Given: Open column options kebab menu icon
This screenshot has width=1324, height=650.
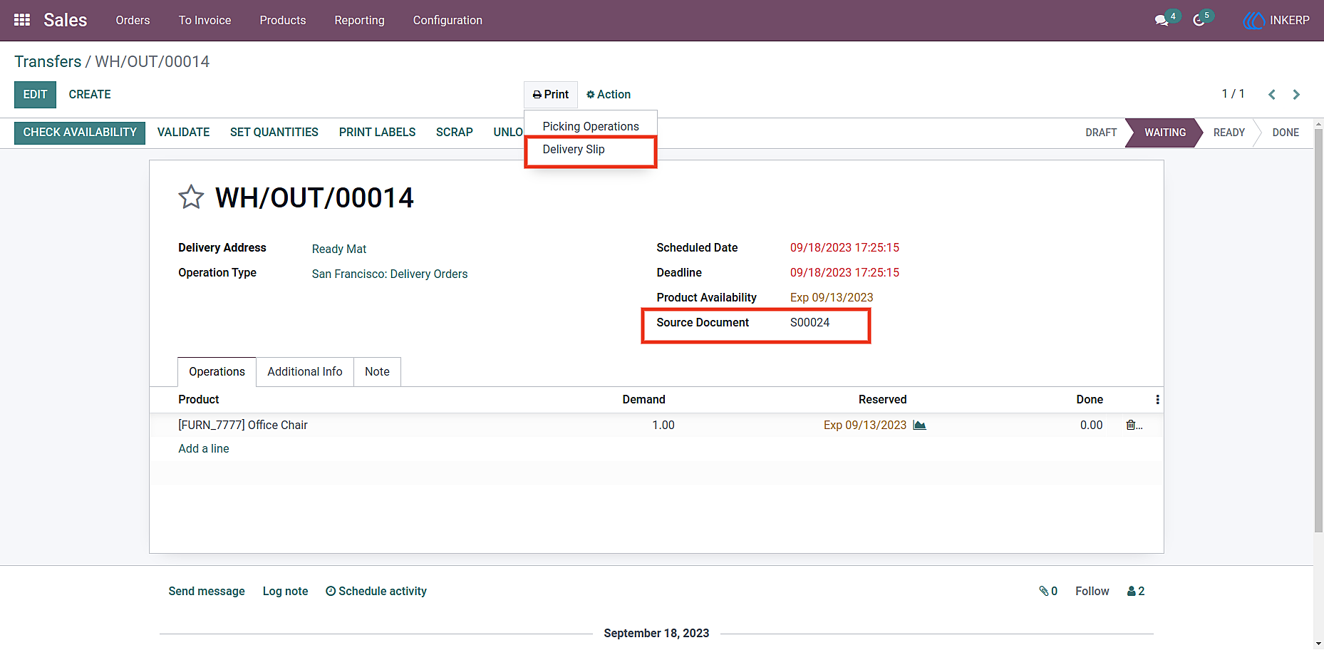Looking at the screenshot, I should tap(1157, 399).
